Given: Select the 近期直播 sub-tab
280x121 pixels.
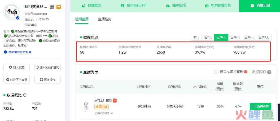Looking at the screenshot, I should (82, 19).
